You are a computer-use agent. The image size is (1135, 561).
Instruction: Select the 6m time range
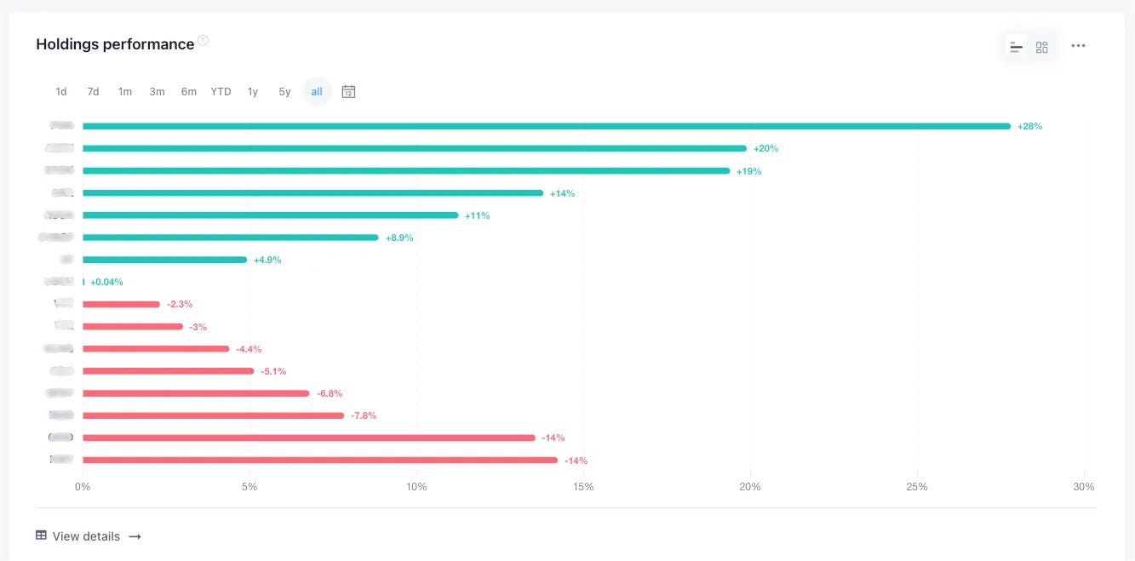(x=189, y=92)
